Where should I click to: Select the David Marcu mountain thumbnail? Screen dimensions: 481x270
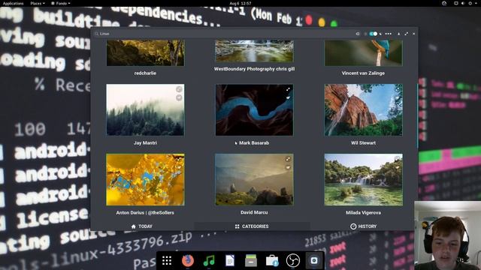coord(254,179)
